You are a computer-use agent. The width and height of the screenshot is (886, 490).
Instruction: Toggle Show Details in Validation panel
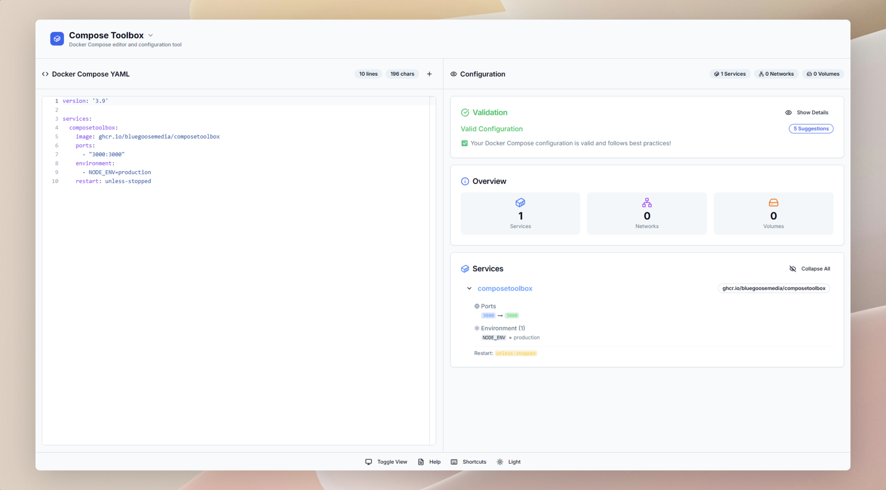807,113
